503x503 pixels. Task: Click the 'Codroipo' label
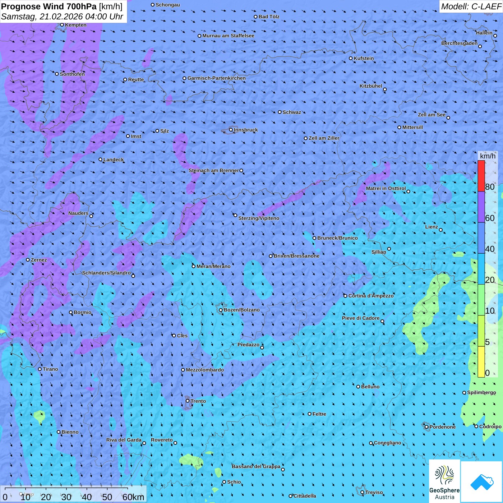click(490, 426)
